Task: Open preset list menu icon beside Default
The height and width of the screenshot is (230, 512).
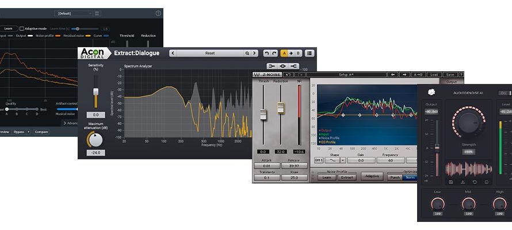Action: pos(97,13)
